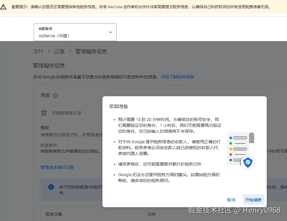Go to 支付 breadcrumb
Image resolution: width=287 pixels, height=221 pixels.
tap(38, 51)
